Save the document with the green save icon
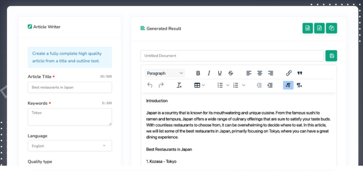The height and width of the screenshot is (171, 363). point(331,56)
